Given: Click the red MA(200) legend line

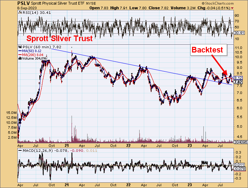Looking at the screenshot, I should [20, 55].
